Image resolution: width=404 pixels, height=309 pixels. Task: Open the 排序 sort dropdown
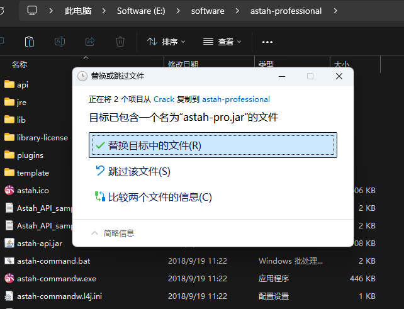166,42
